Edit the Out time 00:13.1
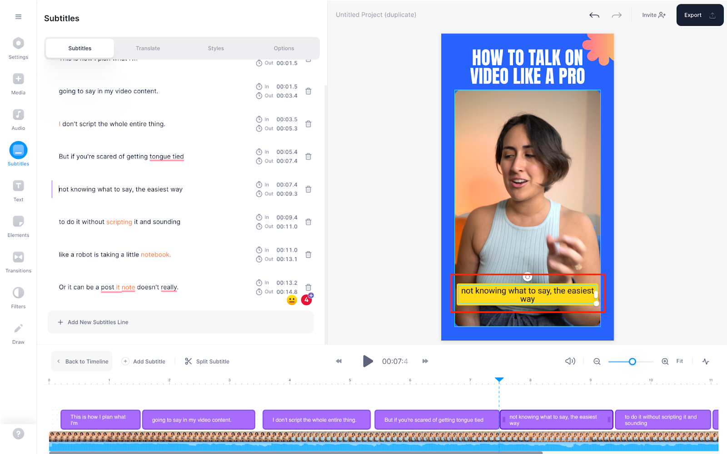This screenshot has width=727, height=454. [287, 259]
